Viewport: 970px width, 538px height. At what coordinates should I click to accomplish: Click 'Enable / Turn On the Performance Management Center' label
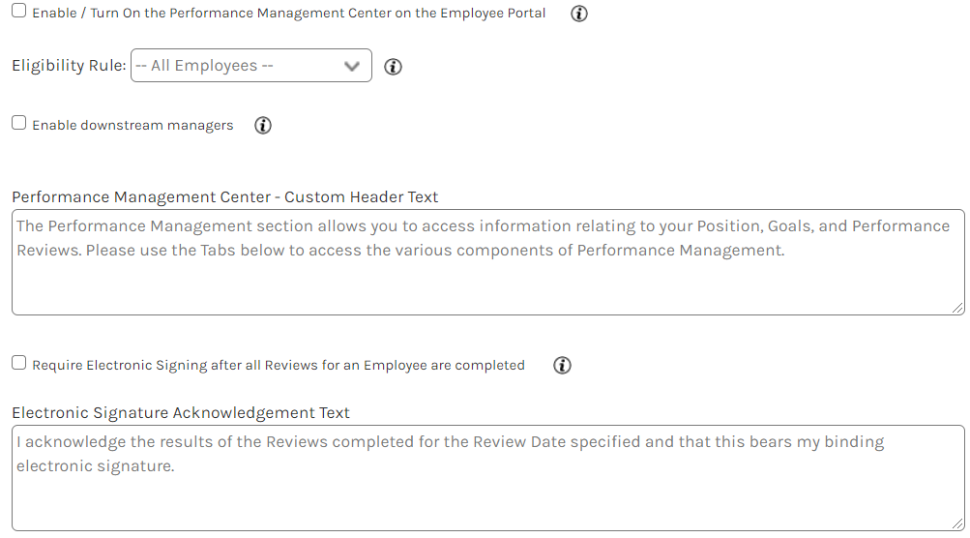click(288, 14)
